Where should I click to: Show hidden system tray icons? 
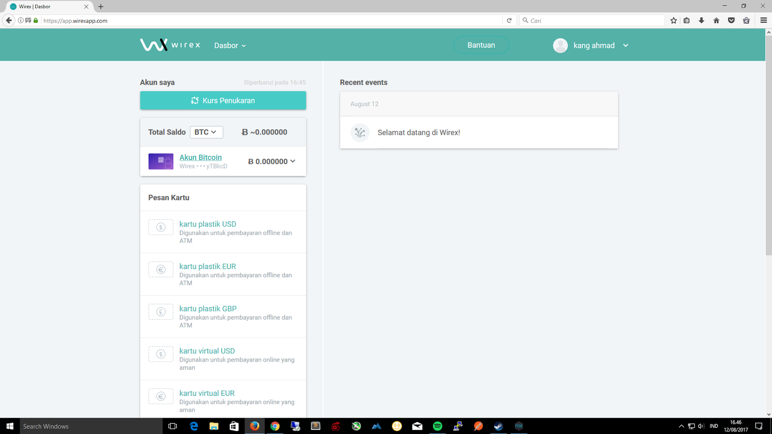click(681, 426)
